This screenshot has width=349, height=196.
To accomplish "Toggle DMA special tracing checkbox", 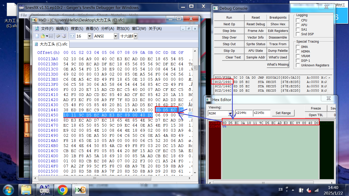I will (298, 47).
